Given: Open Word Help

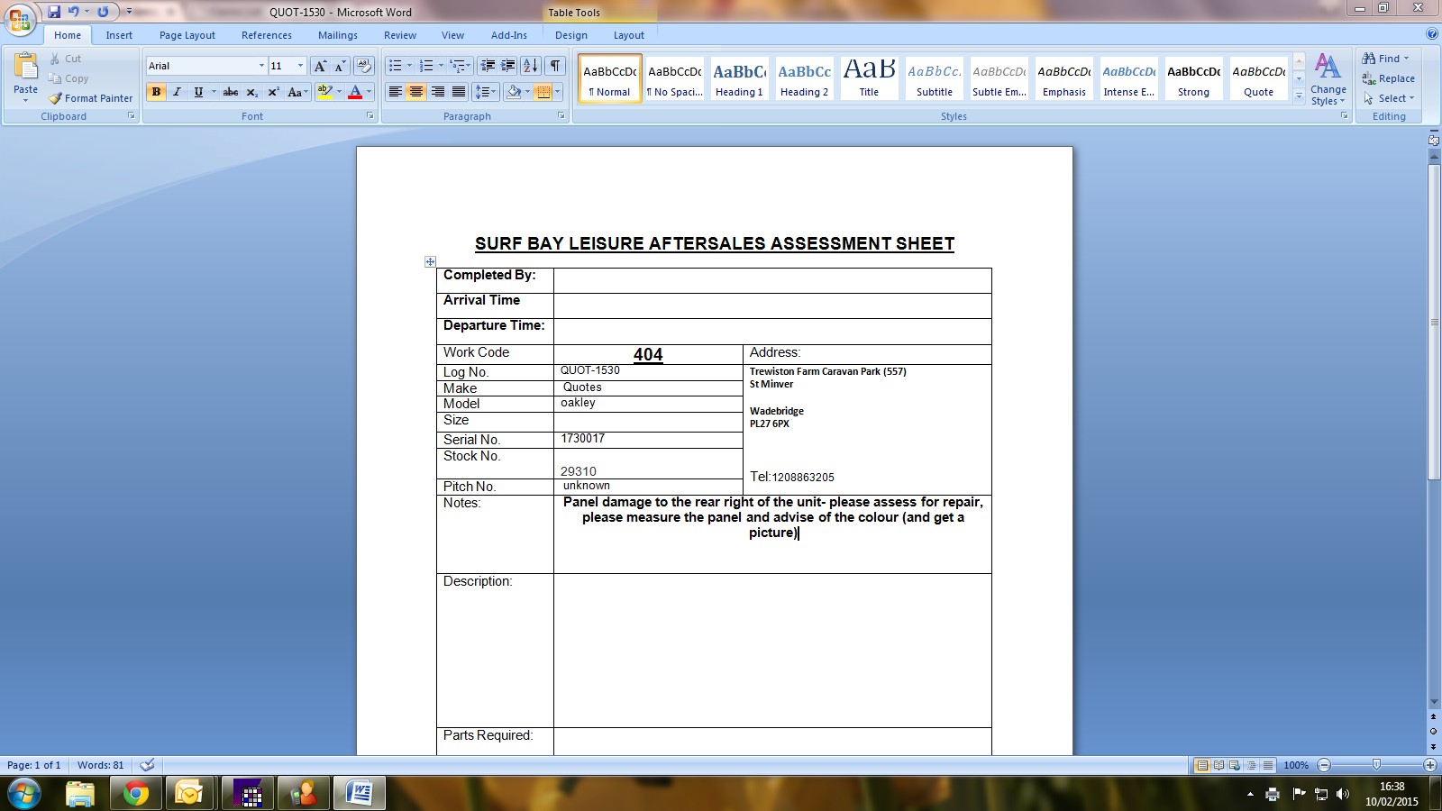Looking at the screenshot, I should tap(1431, 34).
